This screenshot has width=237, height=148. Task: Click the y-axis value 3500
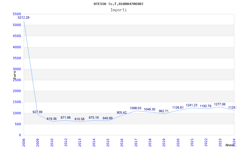(x=17, y=58)
